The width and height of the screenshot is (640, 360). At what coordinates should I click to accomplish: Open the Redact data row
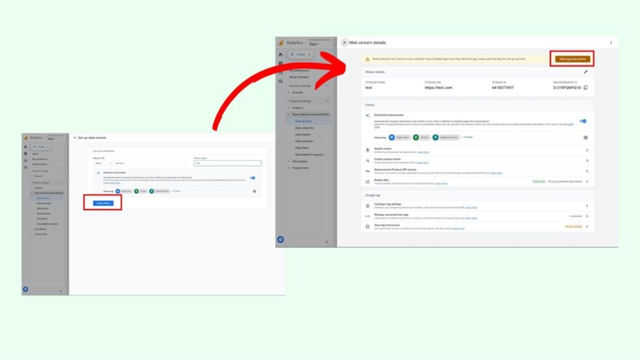(587, 182)
